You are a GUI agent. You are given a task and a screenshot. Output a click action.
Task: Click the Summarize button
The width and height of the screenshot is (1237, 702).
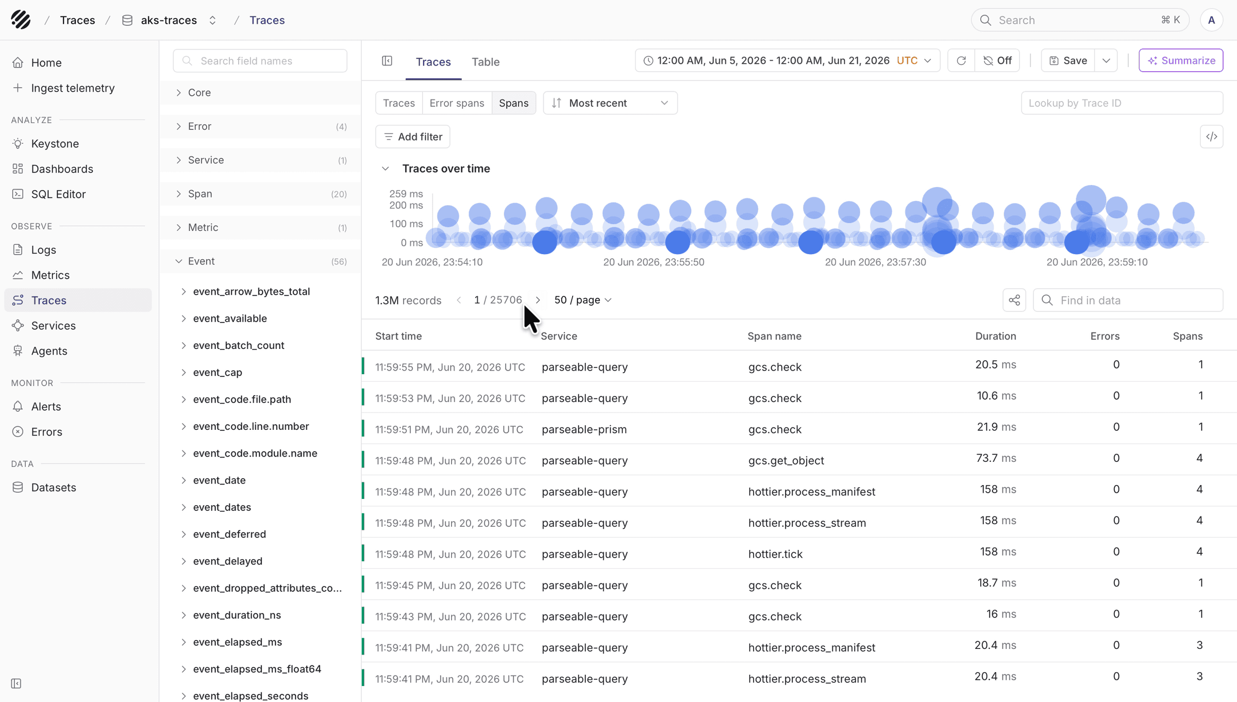click(1181, 60)
